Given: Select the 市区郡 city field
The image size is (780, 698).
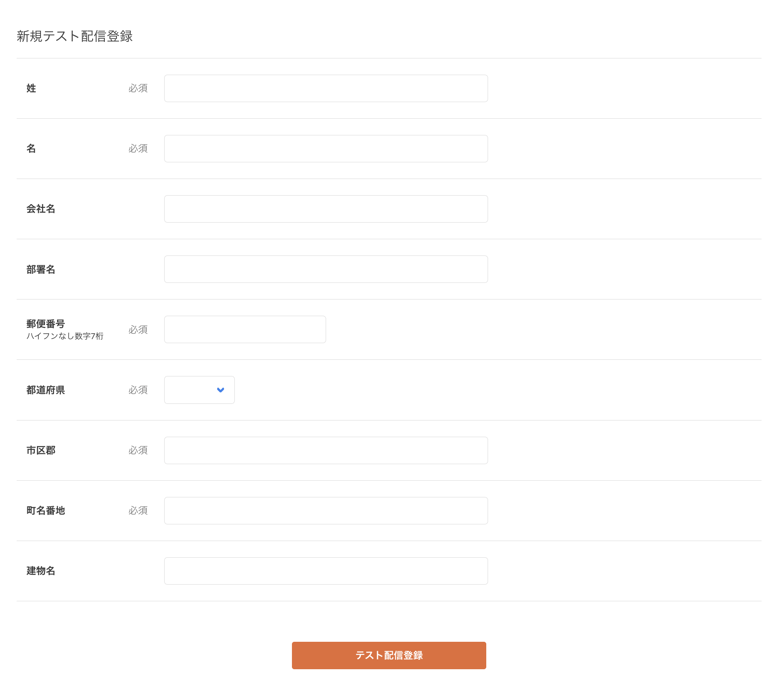Looking at the screenshot, I should point(326,450).
